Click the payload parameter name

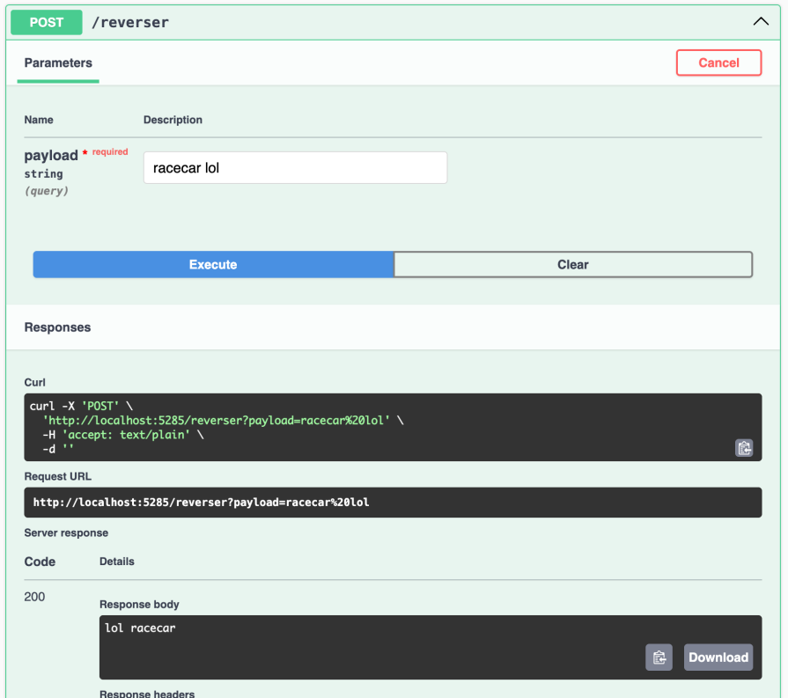[51, 156]
